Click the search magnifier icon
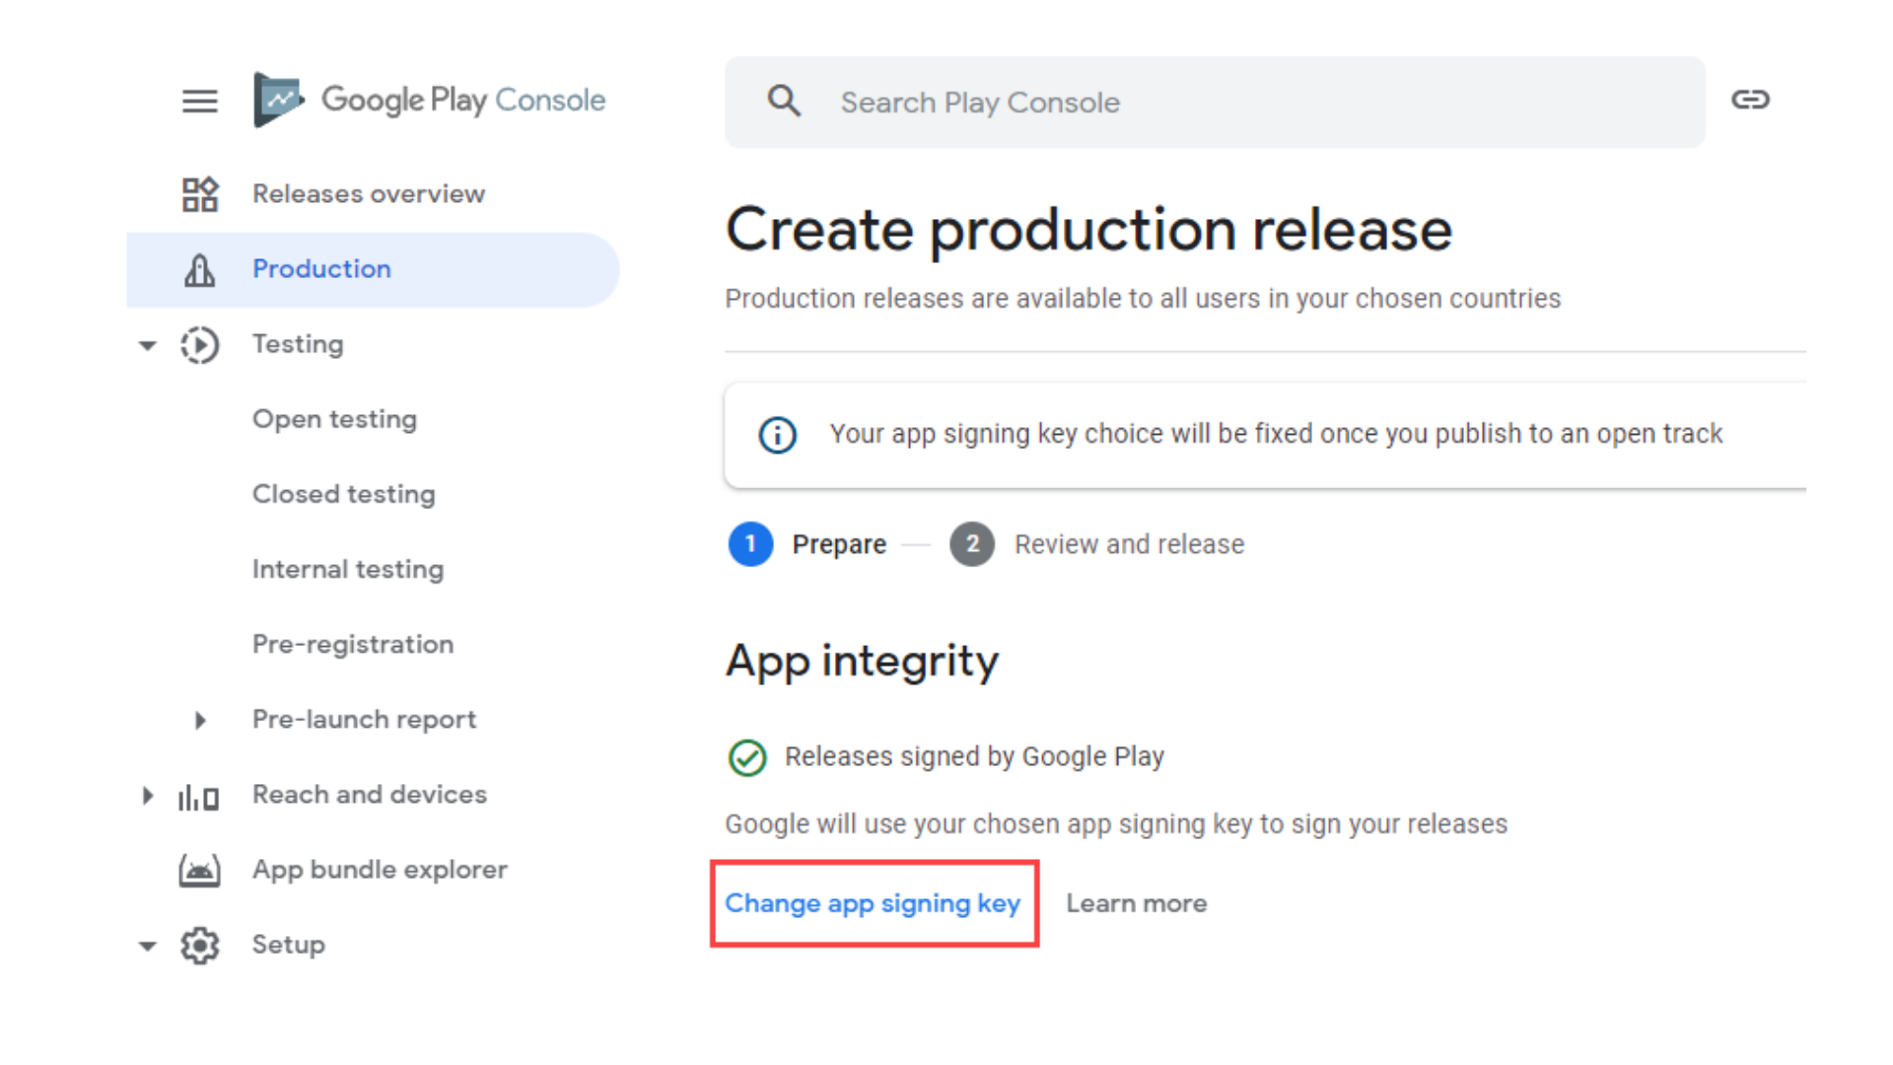This screenshot has height=1065, width=1893. pyautogui.click(x=784, y=102)
